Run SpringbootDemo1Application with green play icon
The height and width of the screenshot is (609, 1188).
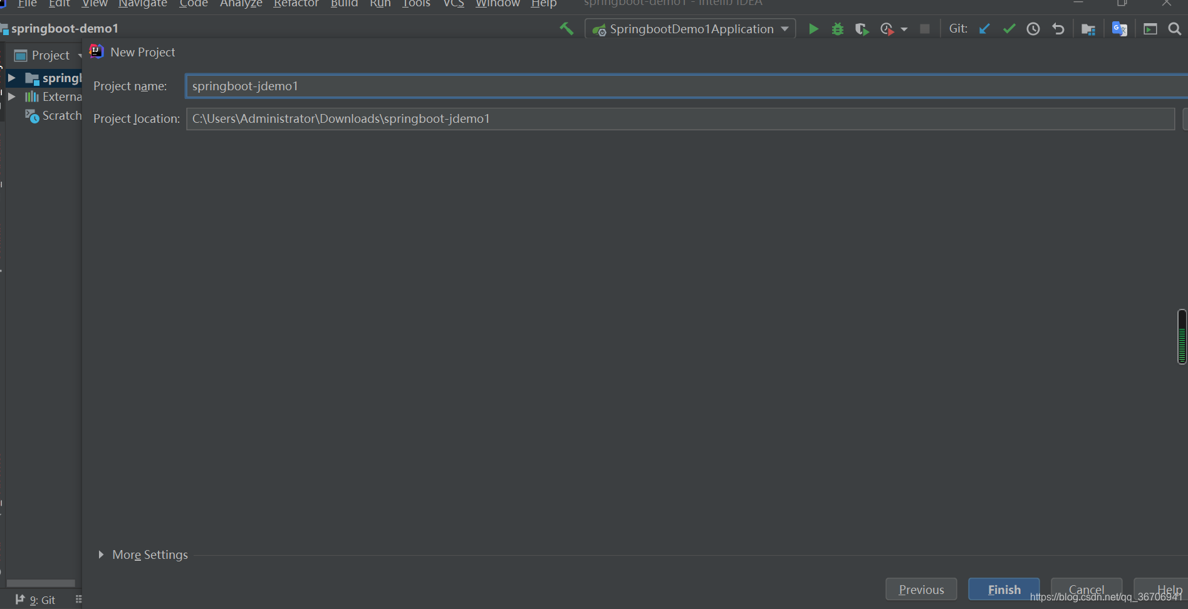[x=813, y=29]
